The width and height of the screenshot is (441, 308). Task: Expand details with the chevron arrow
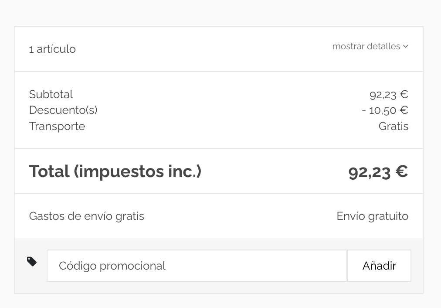406,46
